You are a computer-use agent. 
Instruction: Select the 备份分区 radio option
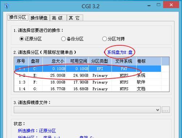click(x=72, y=39)
